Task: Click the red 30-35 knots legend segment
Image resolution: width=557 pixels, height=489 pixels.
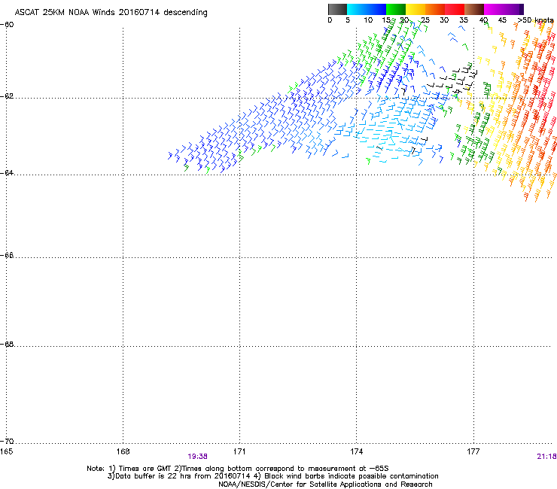Action: [455, 9]
